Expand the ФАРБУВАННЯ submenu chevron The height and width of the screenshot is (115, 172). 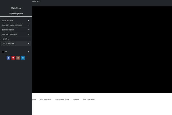(29, 21)
